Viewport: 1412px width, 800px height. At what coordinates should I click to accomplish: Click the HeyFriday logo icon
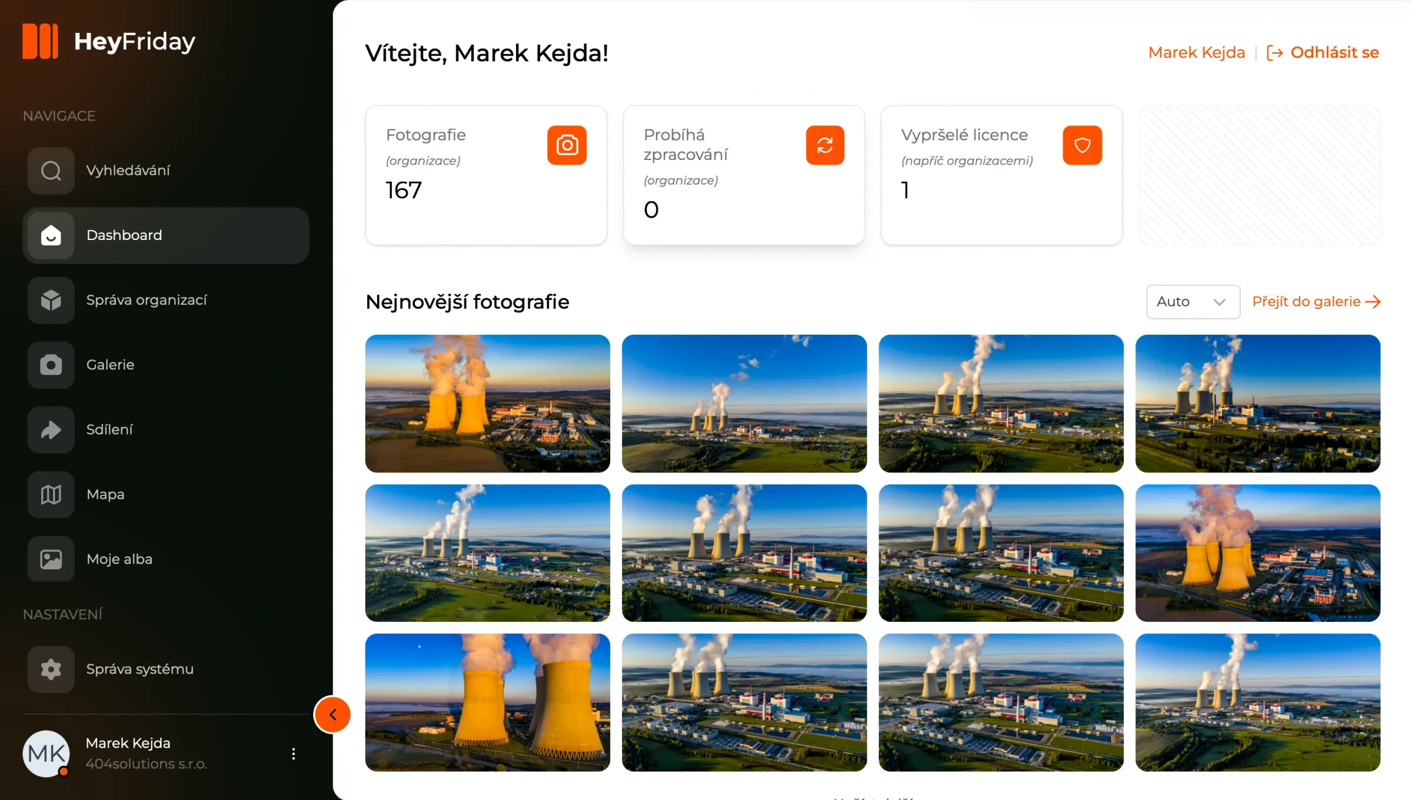click(x=40, y=41)
